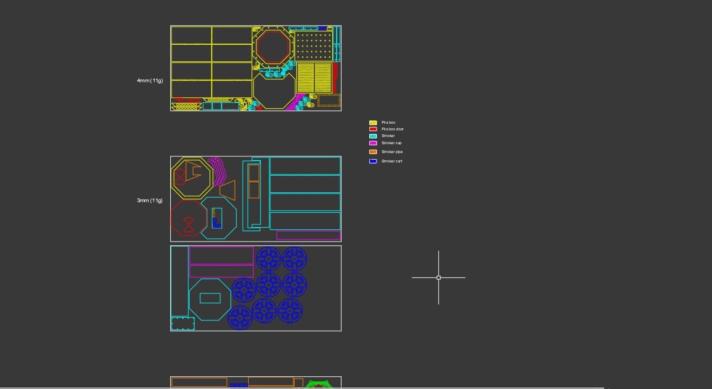The height and width of the screenshot is (389, 712).
Task: Select the "Smoker cap" legend text
Action: [391, 143]
